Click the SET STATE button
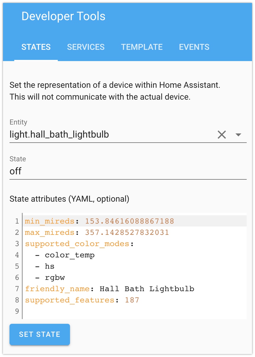The width and height of the screenshot is (255, 357). coord(40,334)
